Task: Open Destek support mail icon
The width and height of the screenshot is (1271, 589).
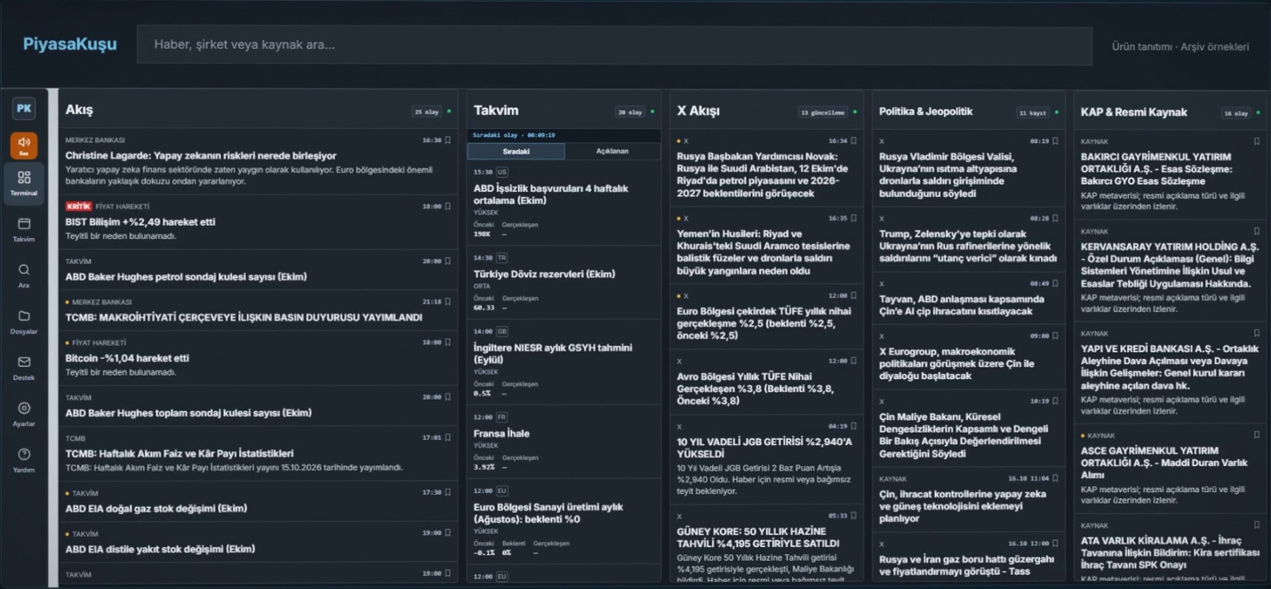Action: click(24, 369)
